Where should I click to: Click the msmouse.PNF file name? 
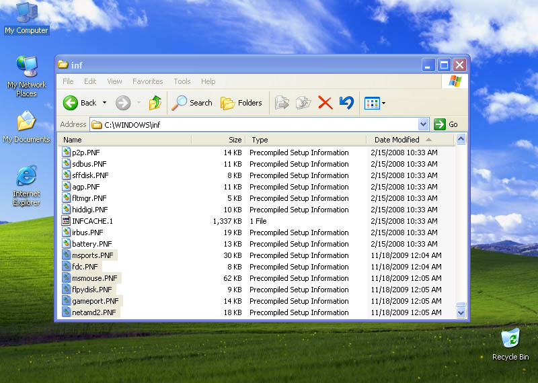click(x=95, y=278)
